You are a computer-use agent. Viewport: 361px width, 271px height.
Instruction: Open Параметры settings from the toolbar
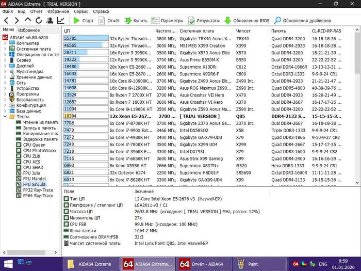click(x=155, y=21)
